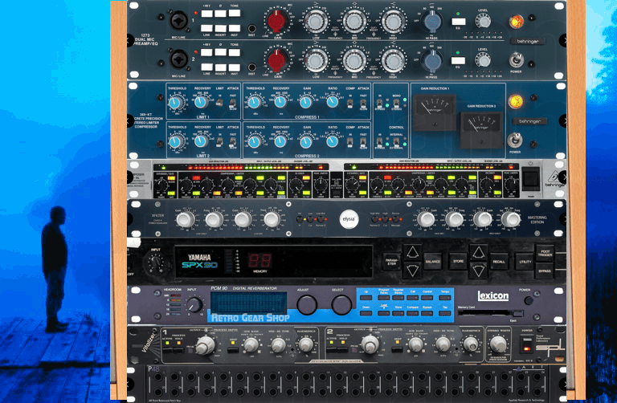Click the BYPASS button on Yamaha SPX90

click(545, 271)
